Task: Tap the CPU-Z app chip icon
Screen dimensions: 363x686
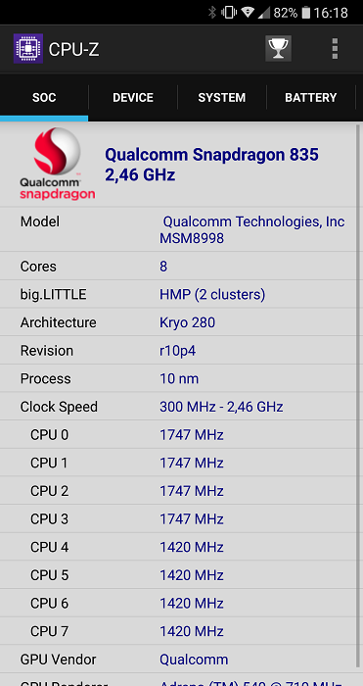Action: point(28,49)
